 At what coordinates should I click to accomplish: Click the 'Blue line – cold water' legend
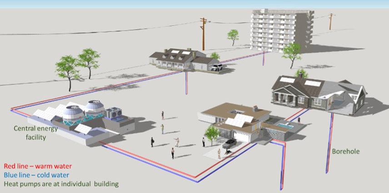[36, 175]
